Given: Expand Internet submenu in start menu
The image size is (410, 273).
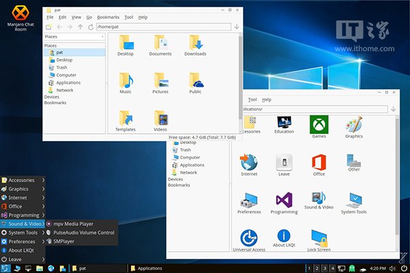Looking at the screenshot, I should (23, 197).
